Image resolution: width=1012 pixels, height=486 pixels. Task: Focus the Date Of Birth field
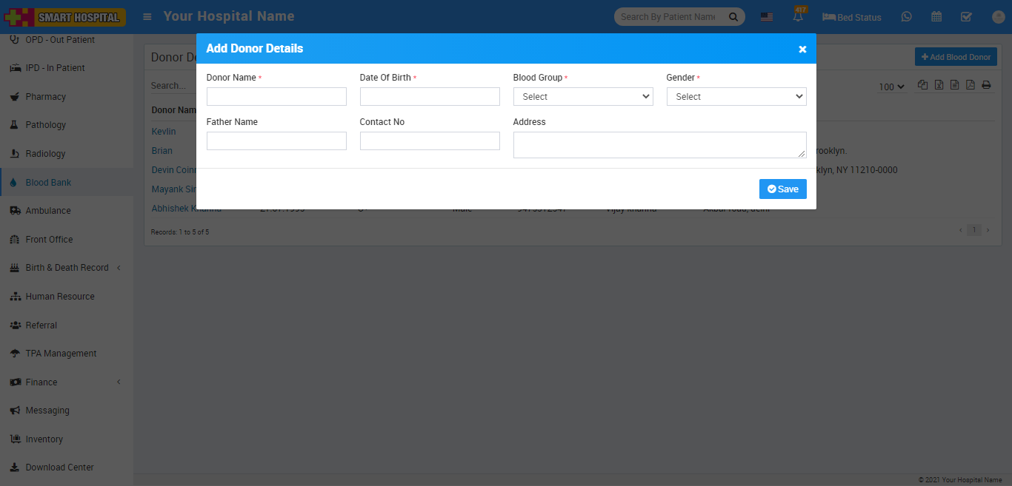tap(430, 97)
